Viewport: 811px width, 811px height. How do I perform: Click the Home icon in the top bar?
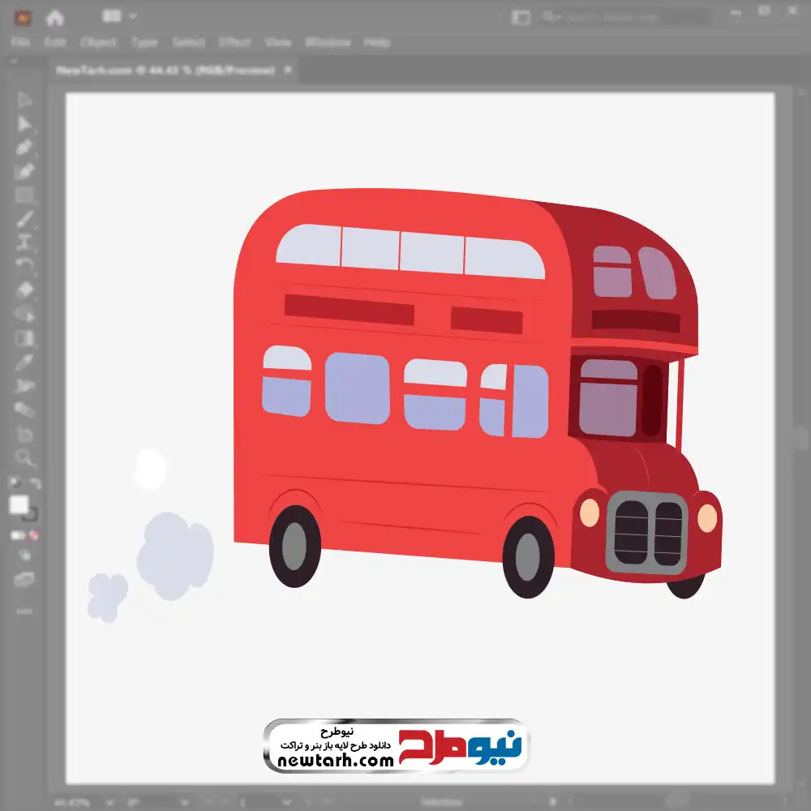(x=54, y=17)
